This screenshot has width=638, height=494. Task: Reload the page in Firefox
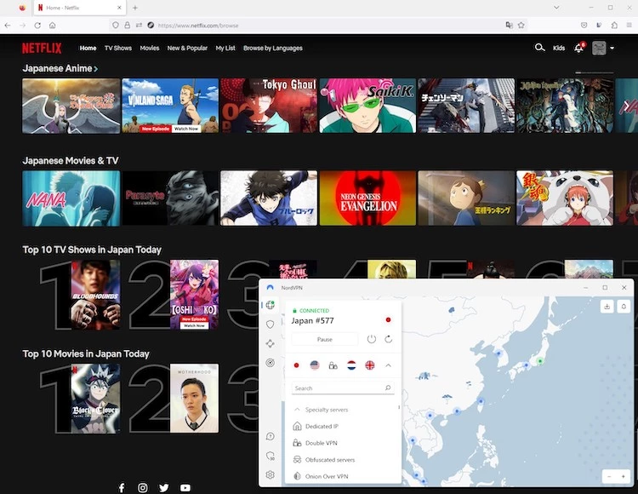pos(37,26)
